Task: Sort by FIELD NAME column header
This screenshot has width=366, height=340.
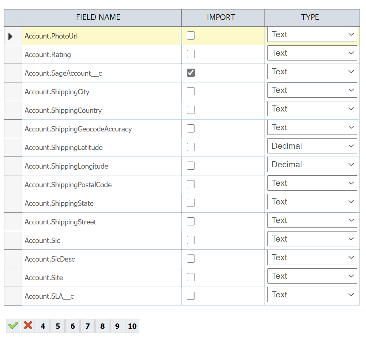Action: (x=98, y=18)
